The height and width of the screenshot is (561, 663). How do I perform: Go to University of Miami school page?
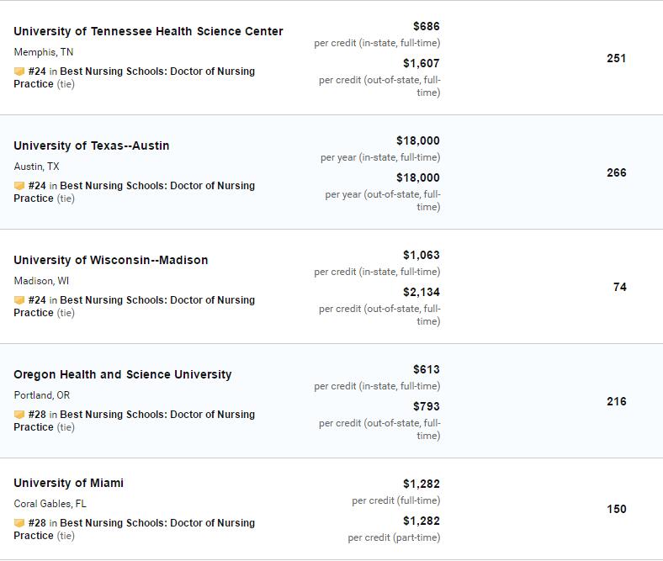click(68, 484)
